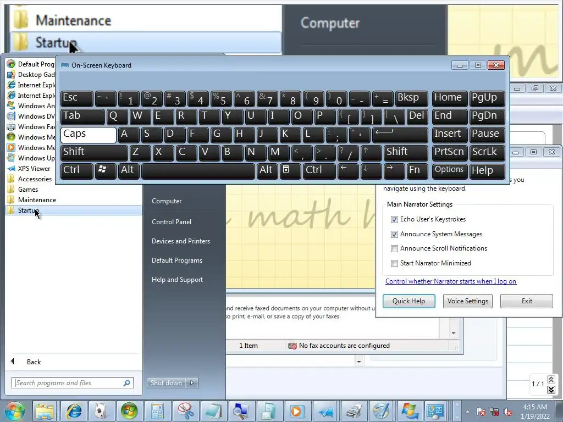Open XPS Viewer in the programs list
This screenshot has width=563, height=422.
coord(34,168)
